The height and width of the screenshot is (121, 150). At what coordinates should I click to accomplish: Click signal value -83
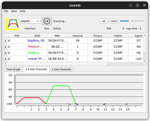(x=138, y=47)
